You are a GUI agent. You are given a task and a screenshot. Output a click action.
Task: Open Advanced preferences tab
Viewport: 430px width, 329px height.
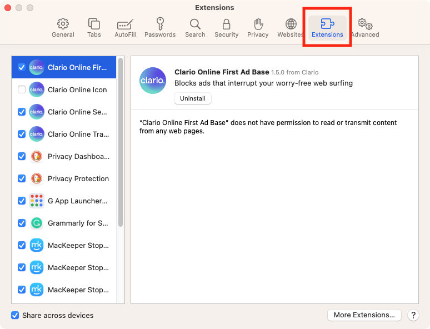click(x=365, y=28)
